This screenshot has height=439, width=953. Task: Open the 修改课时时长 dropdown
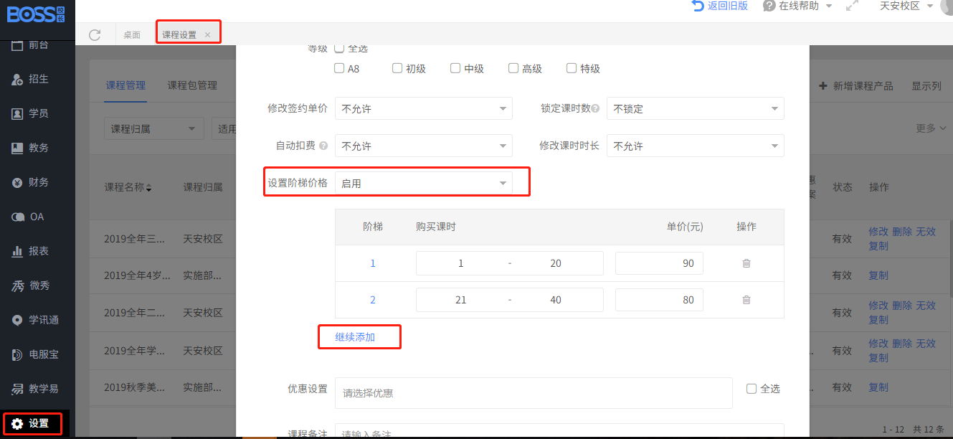tap(696, 146)
